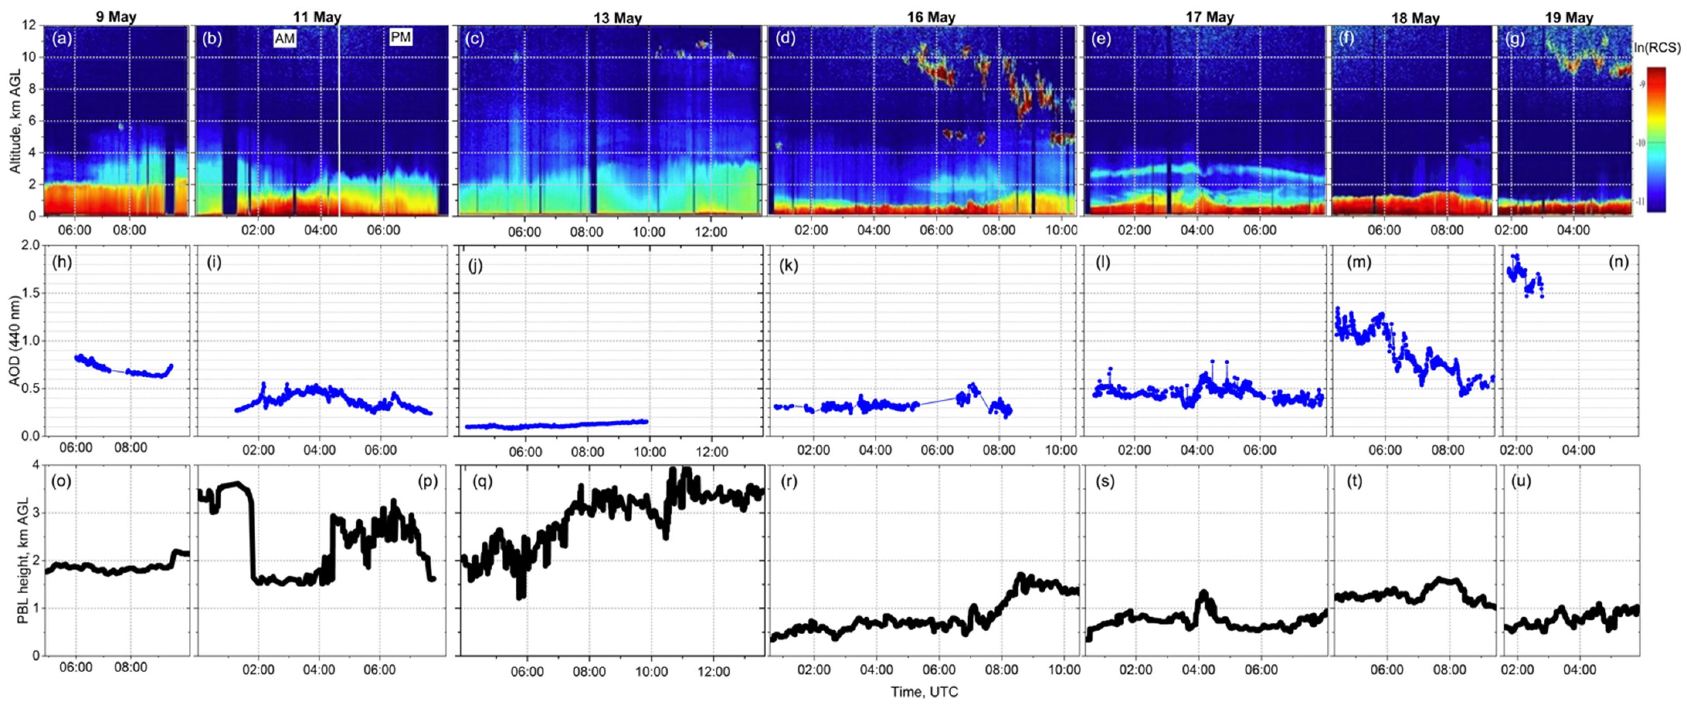Click panel label (q) in PBL plot
This screenshot has width=1687, height=705.
click(x=483, y=482)
